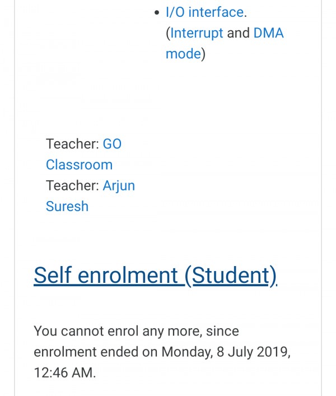
Task: Click the closing parenthesis after mode
Action: pos(203,54)
